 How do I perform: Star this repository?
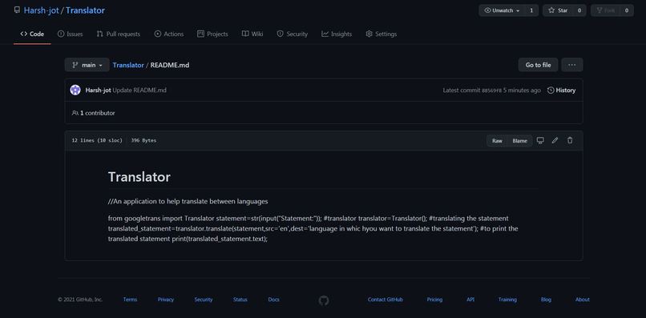[557, 10]
